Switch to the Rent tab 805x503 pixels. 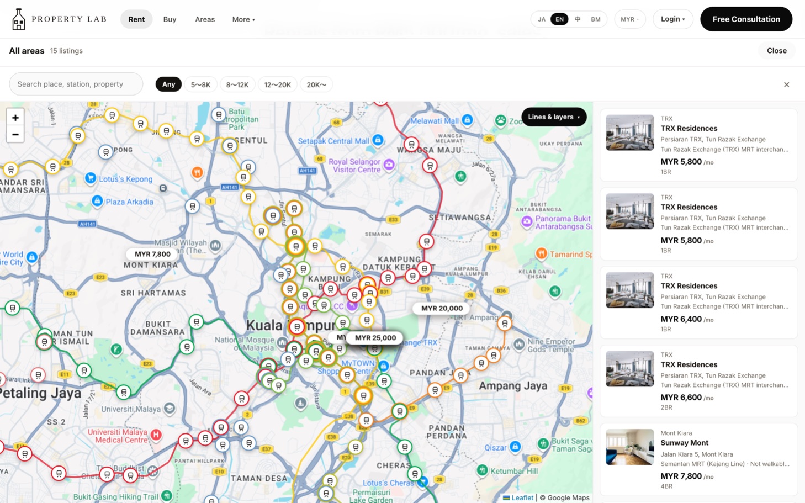coord(136,19)
